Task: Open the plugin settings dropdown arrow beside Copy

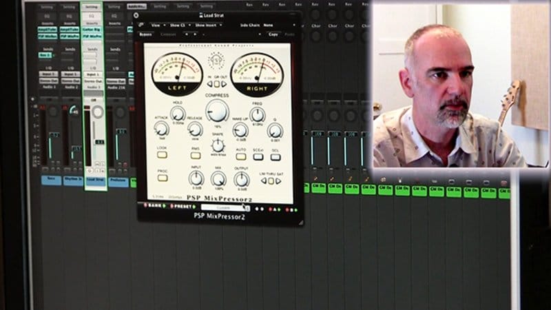Action: pyautogui.click(x=260, y=34)
